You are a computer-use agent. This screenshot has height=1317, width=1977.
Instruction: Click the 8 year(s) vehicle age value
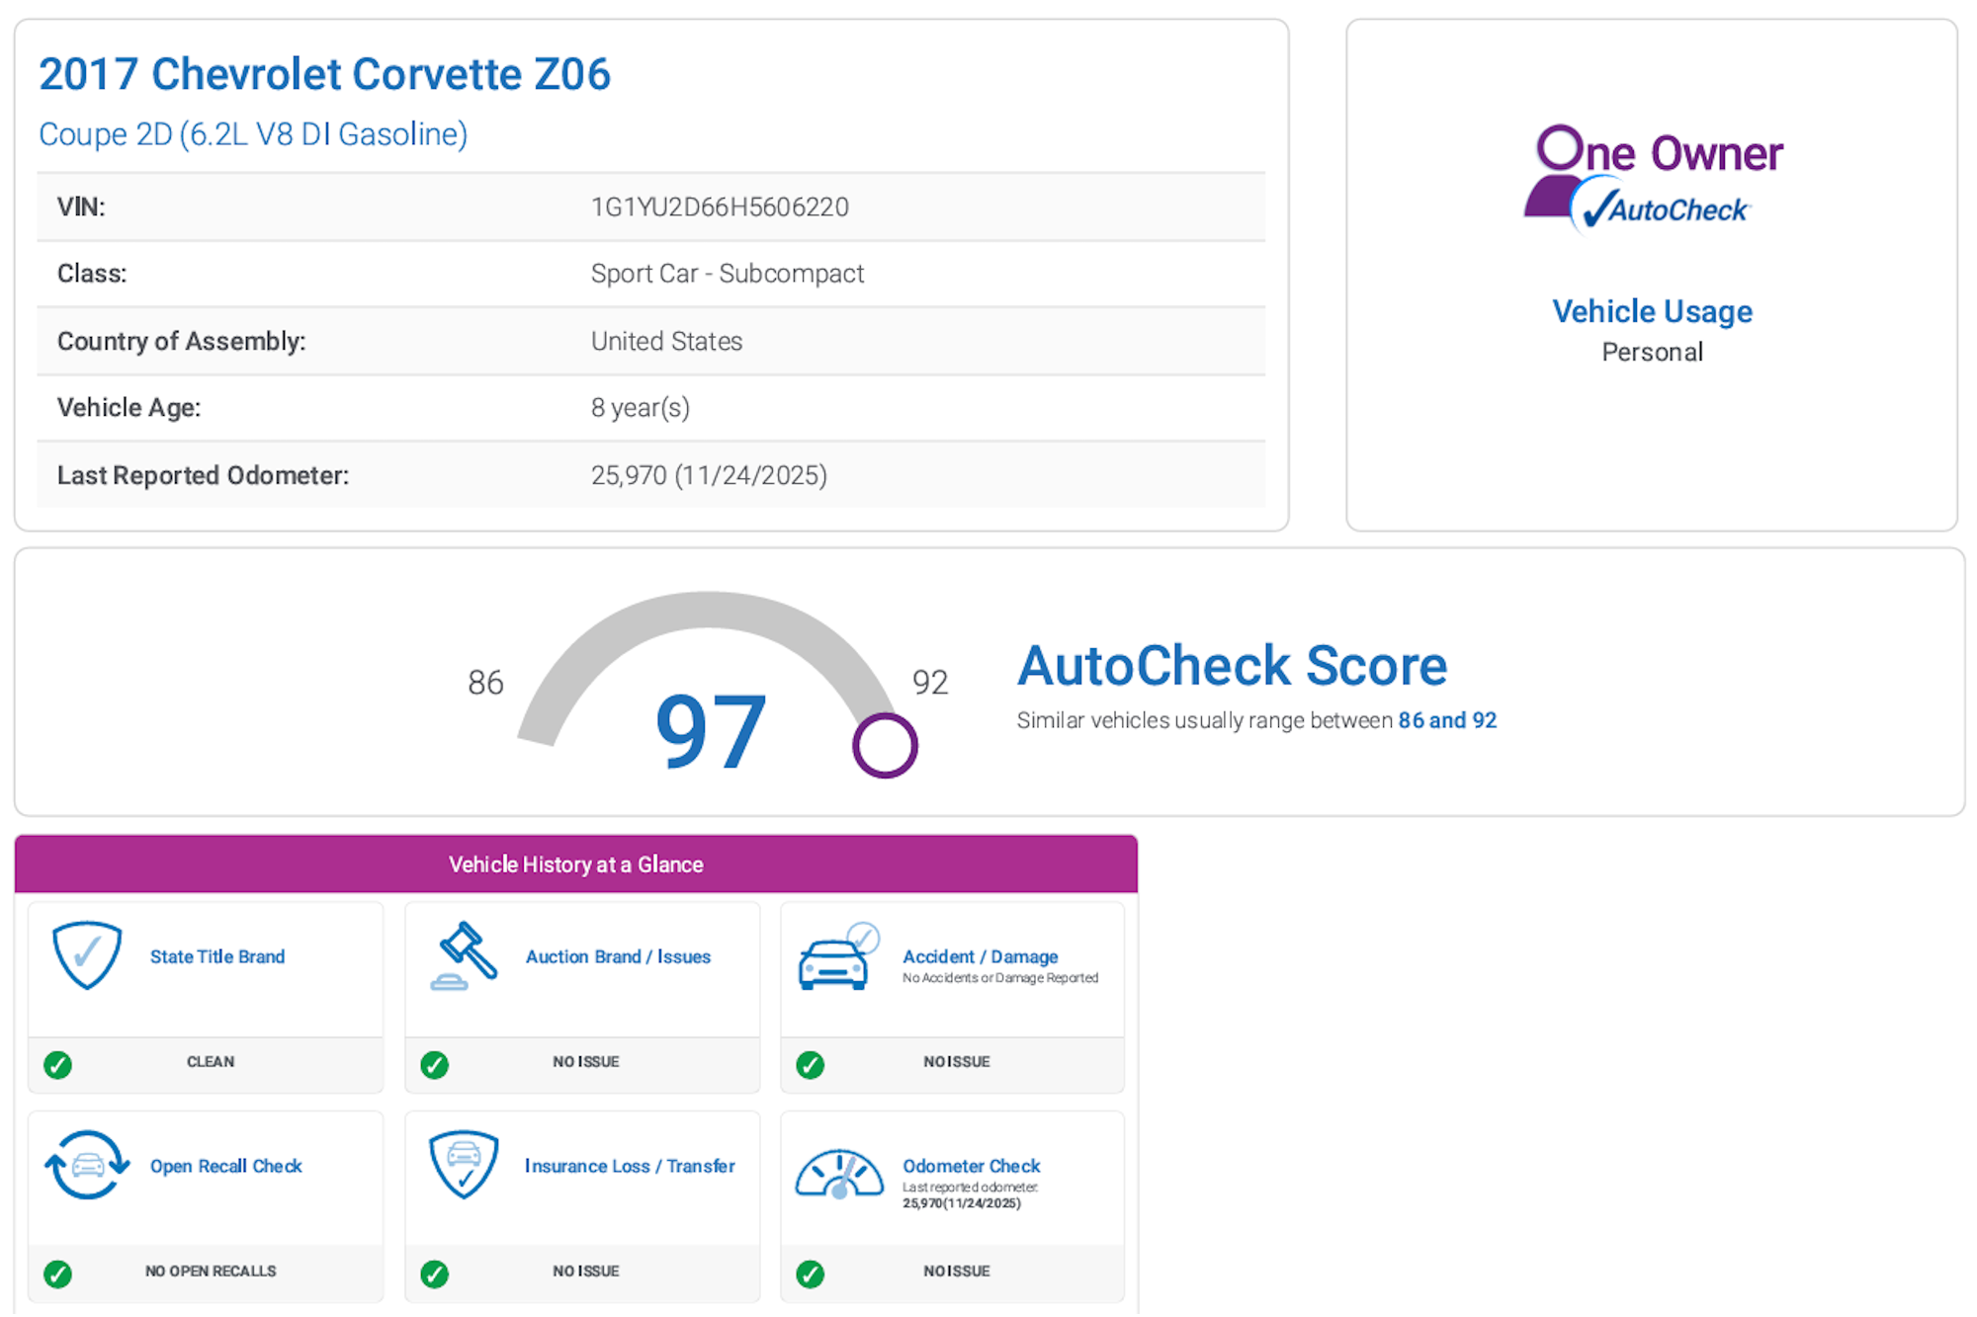(x=641, y=408)
